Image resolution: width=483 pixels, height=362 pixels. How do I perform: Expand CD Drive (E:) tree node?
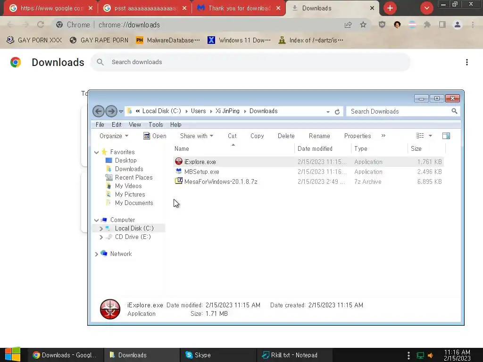(x=101, y=237)
